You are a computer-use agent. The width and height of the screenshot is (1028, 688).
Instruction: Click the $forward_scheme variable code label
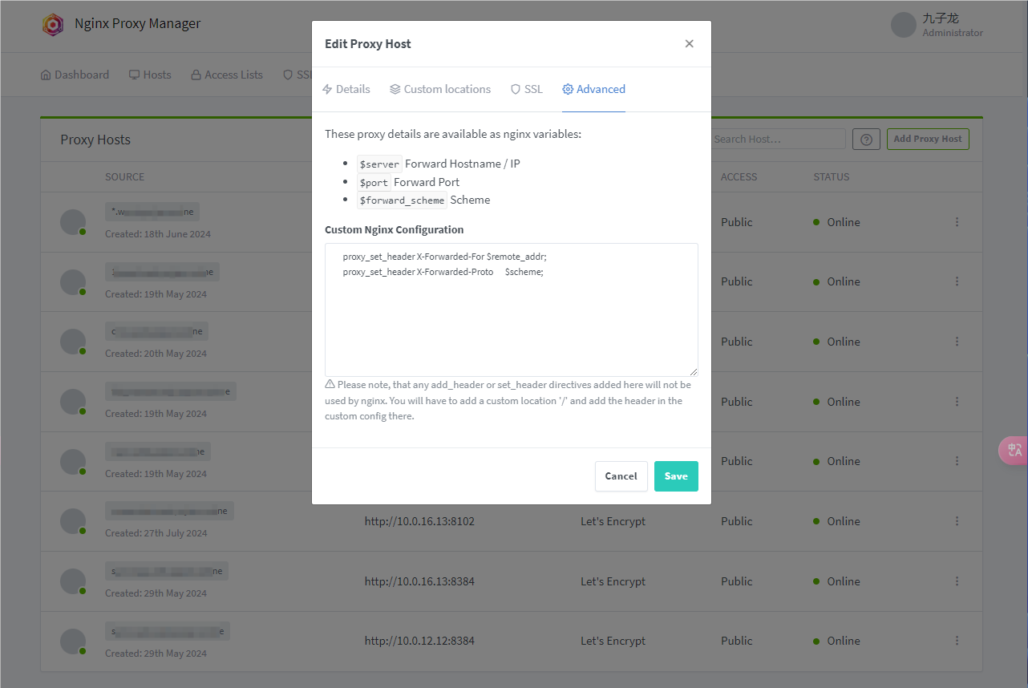click(x=402, y=200)
